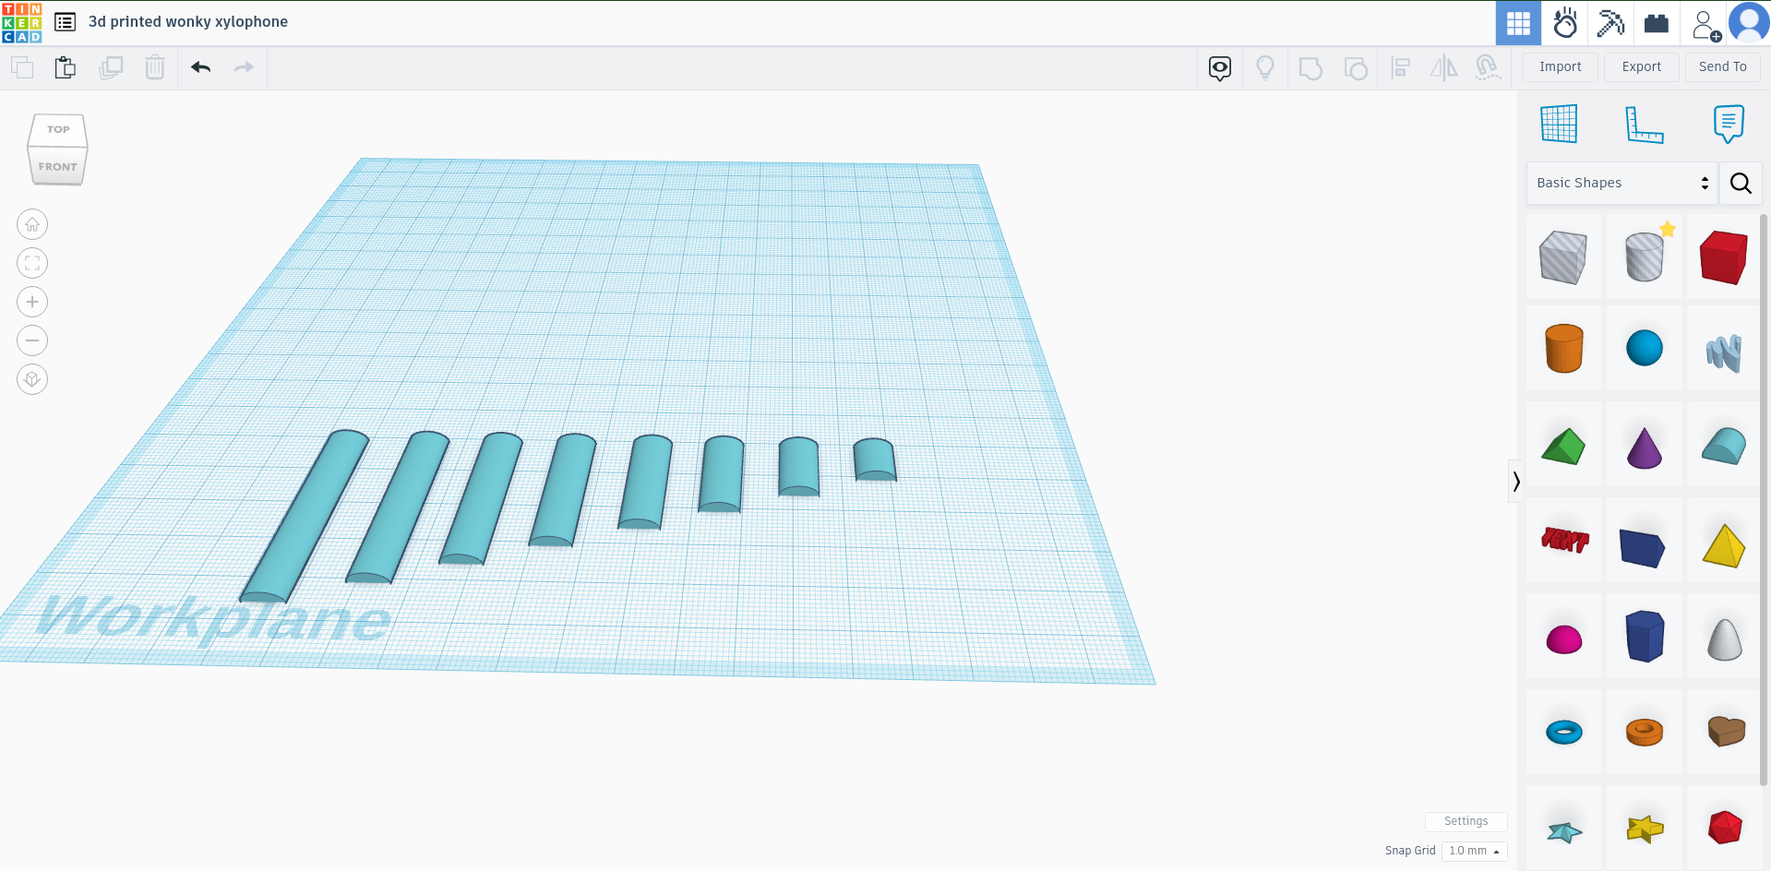
Task: Open the Notes tool
Action: tap(1728, 124)
